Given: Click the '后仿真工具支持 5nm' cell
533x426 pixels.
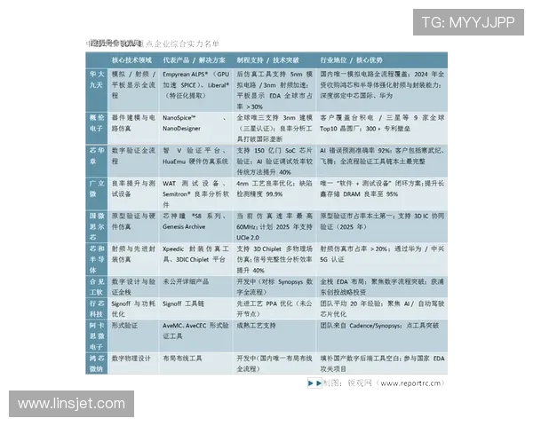Looking at the screenshot, I should pyautogui.click(x=274, y=90).
